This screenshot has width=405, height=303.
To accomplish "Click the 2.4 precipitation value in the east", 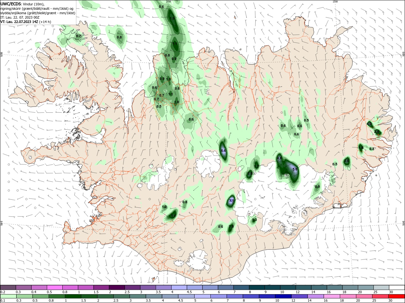I will coord(377,131).
